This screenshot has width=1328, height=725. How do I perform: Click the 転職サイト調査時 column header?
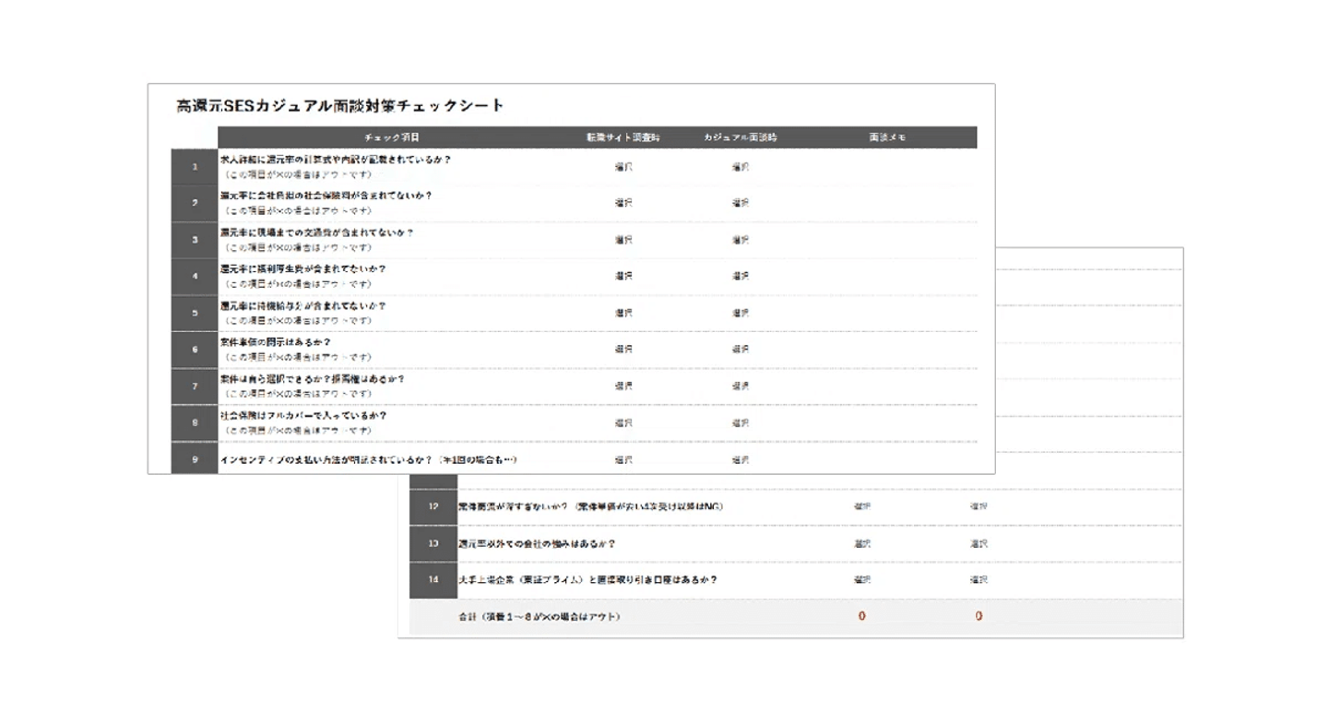click(623, 137)
